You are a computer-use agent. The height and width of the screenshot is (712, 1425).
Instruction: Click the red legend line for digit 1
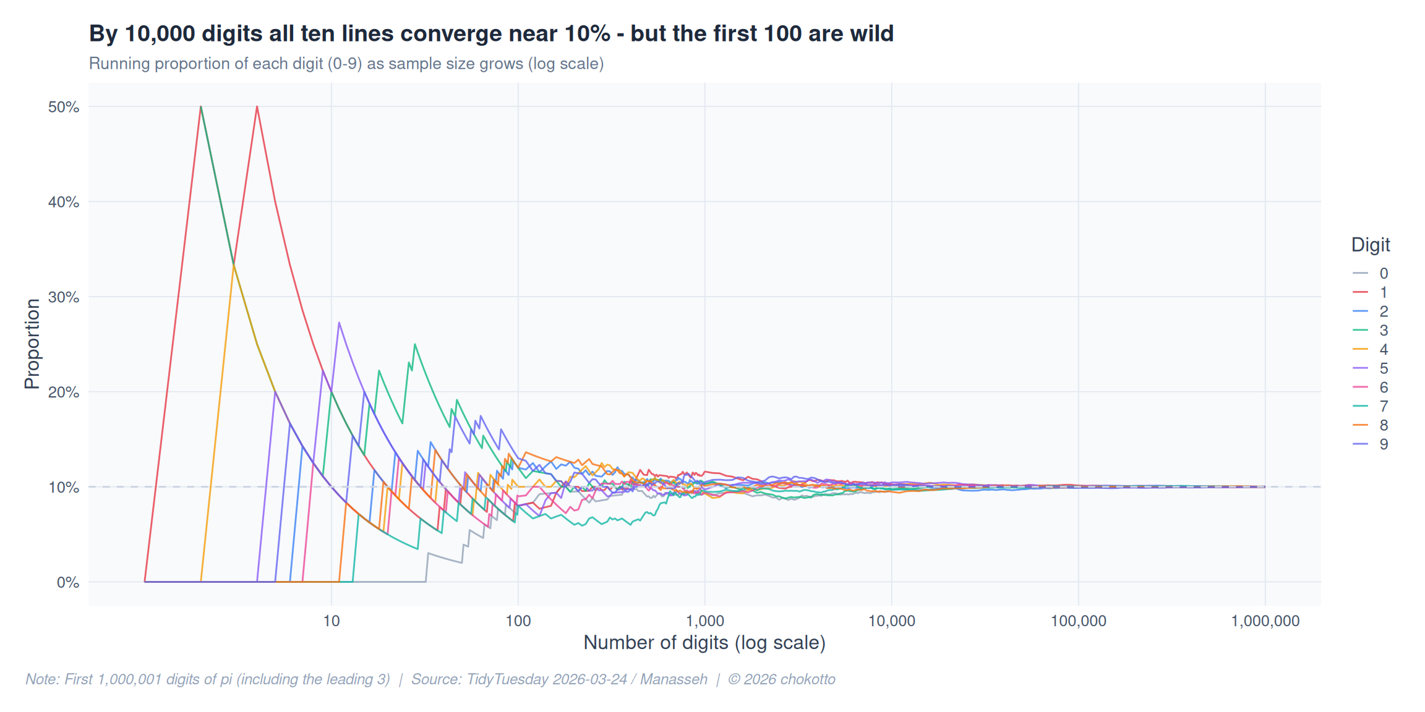click(1360, 292)
